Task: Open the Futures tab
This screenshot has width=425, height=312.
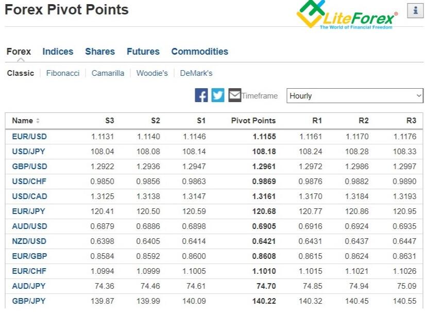Action: tap(143, 52)
